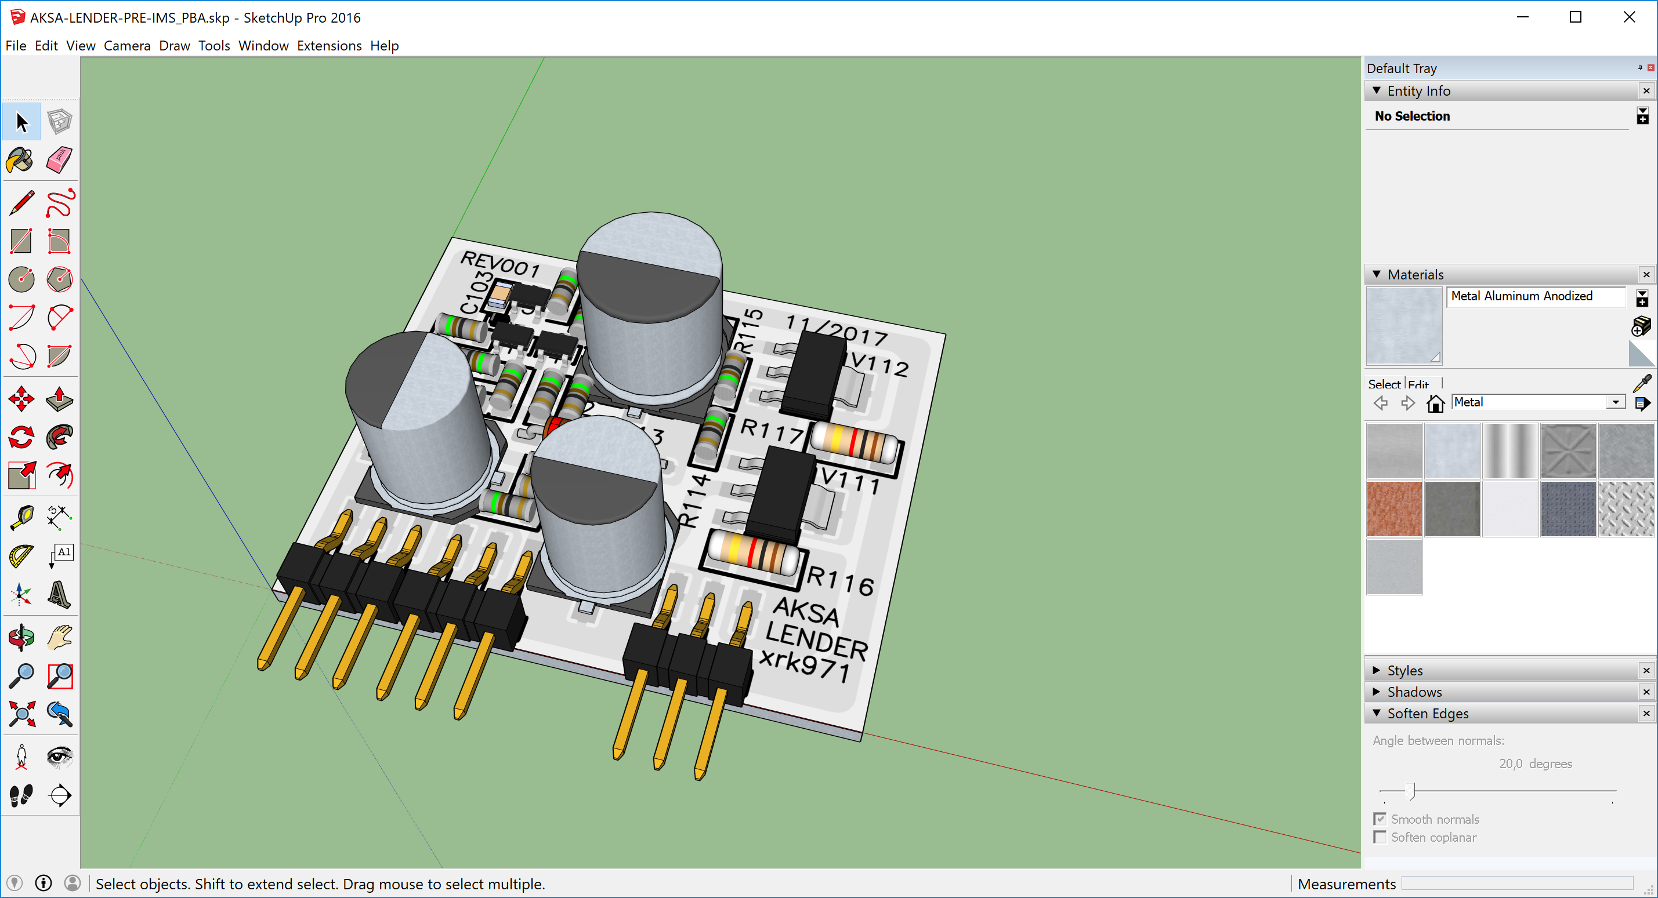The height and width of the screenshot is (898, 1658).
Task: Select the Pan hand tool
Action: click(x=59, y=638)
